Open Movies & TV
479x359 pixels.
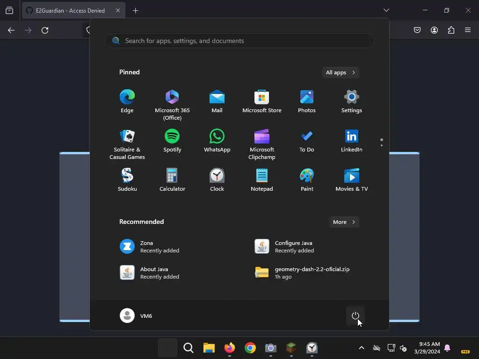(x=352, y=180)
